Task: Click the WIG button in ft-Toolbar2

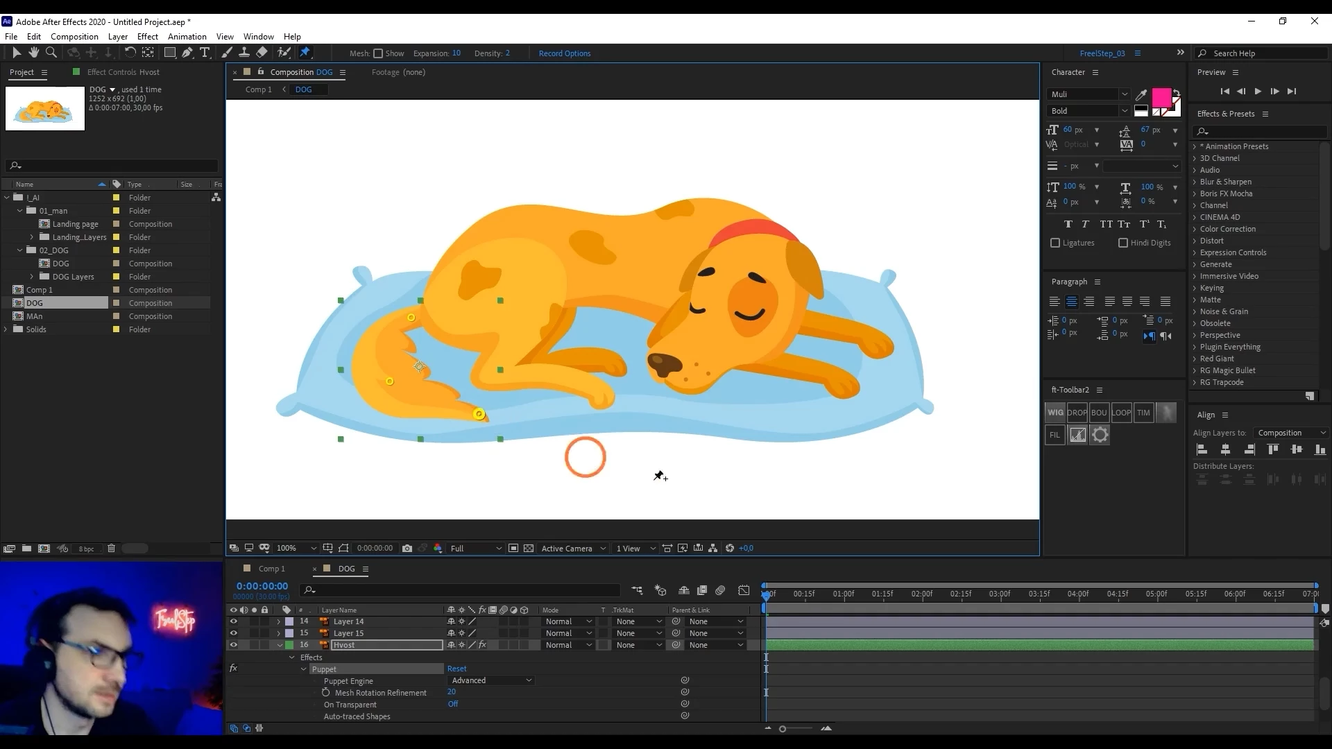Action: click(1055, 413)
